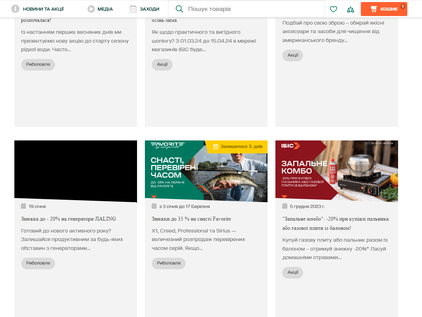Screen dimensions: 422x317
Task: Open the Медіа menu item
Action: (105, 9)
